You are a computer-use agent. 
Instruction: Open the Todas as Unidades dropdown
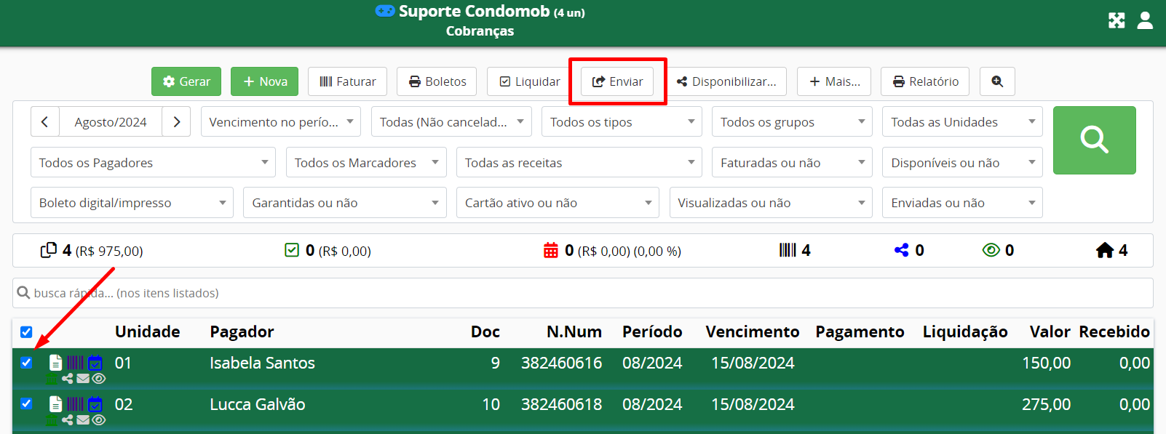[x=962, y=122]
